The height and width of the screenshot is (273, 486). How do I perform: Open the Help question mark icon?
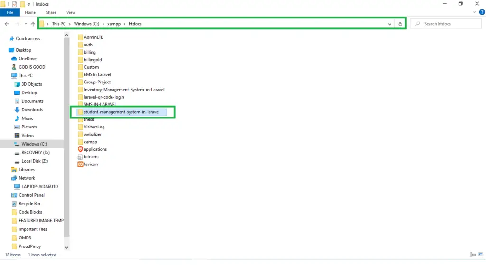[x=482, y=12]
